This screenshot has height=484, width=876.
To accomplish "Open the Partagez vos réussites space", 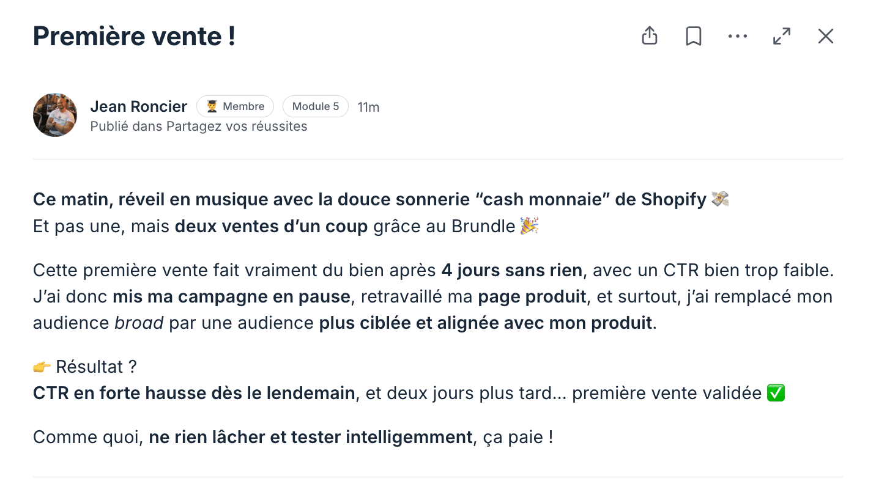I will coord(237,127).
